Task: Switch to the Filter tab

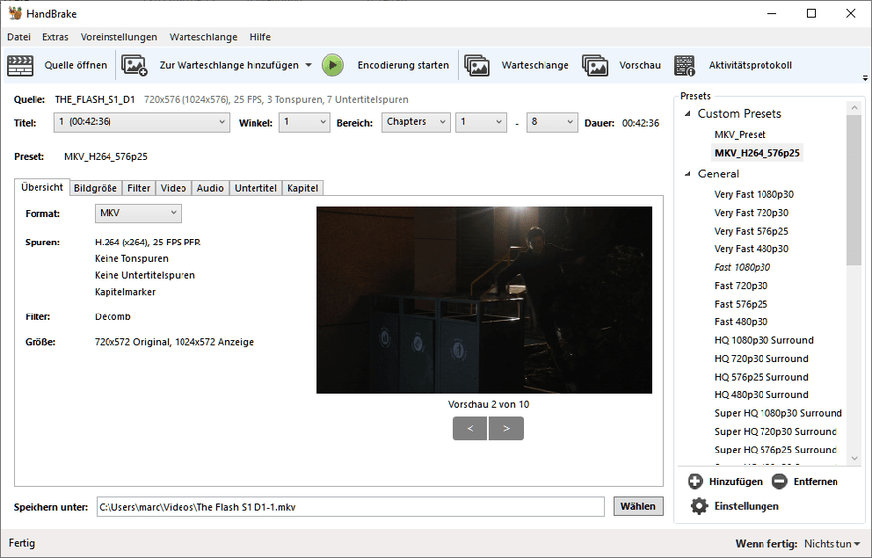Action: pos(138,188)
